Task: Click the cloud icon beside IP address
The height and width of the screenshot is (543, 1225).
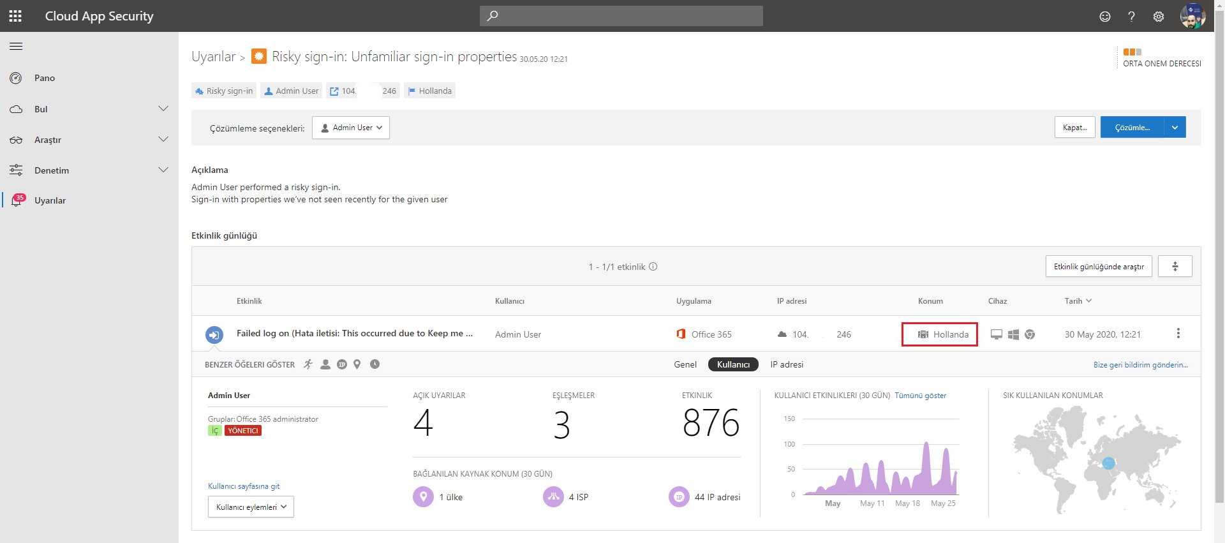Action: 782,334
